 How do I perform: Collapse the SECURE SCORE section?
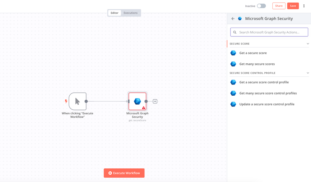[x=308, y=43]
